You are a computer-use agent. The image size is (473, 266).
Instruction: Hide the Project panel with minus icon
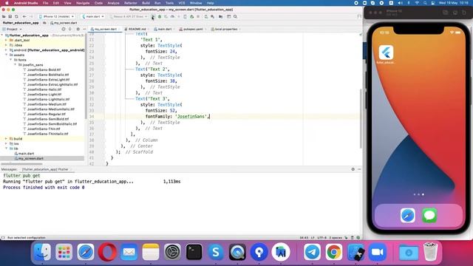84,29
